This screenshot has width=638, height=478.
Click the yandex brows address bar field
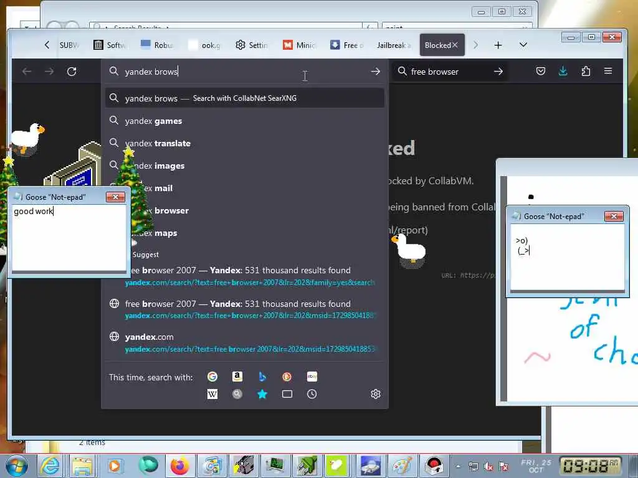[244, 72]
